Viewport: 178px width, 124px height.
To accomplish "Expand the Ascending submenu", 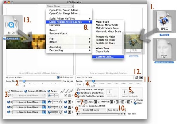I will [x=69, y=47].
